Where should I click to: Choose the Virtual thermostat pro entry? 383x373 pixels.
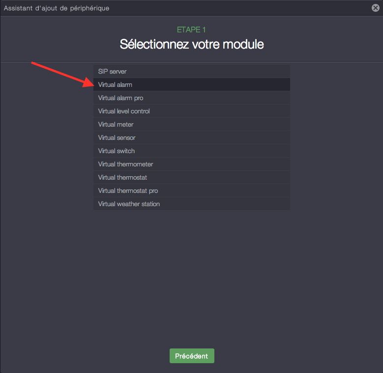click(191, 191)
